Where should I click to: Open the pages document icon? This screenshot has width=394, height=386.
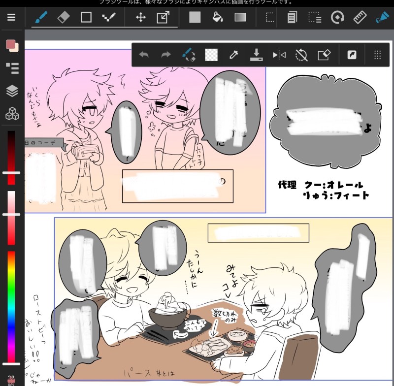[x=292, y=18]
